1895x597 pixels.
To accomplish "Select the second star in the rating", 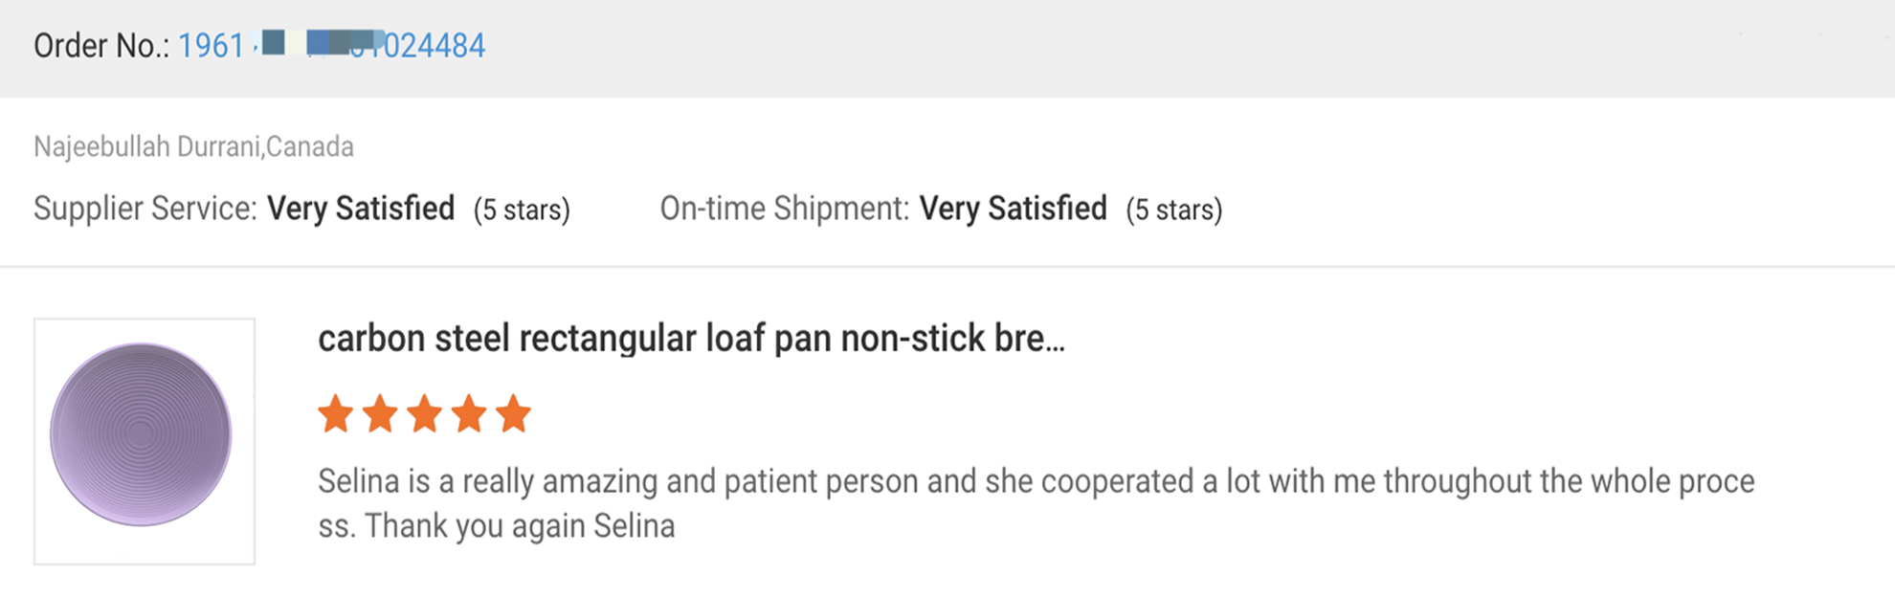I will click(381, 413).
